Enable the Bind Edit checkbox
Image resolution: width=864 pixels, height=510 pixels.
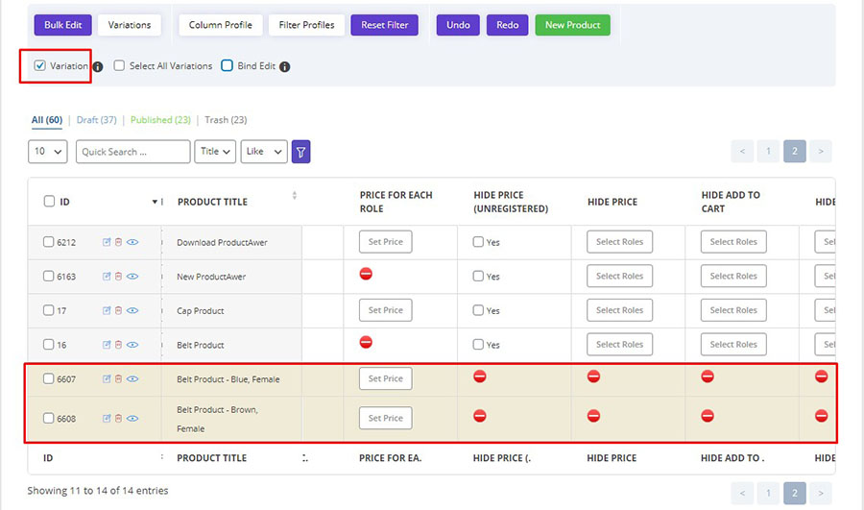227,65
